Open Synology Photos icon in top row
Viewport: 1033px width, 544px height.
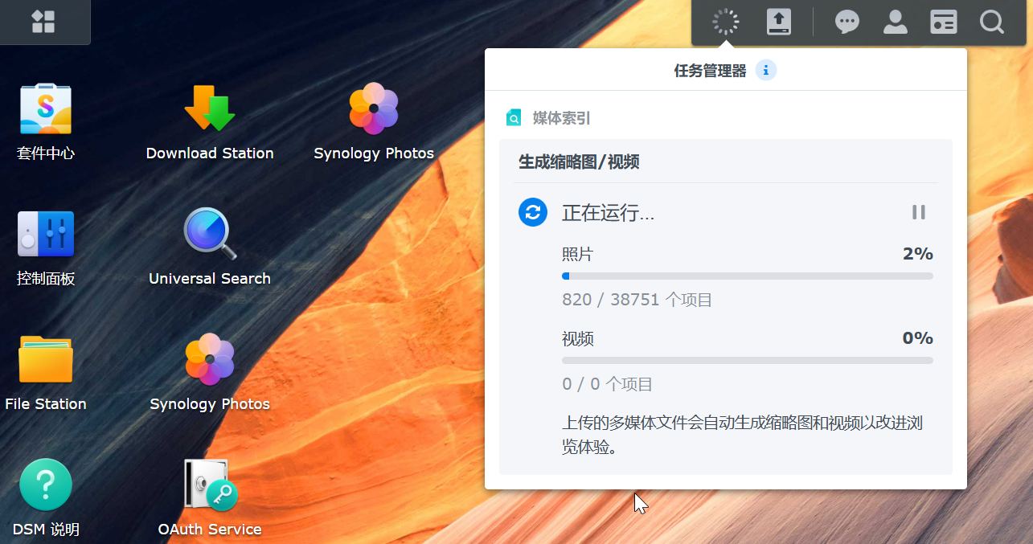tap(374, 108)
